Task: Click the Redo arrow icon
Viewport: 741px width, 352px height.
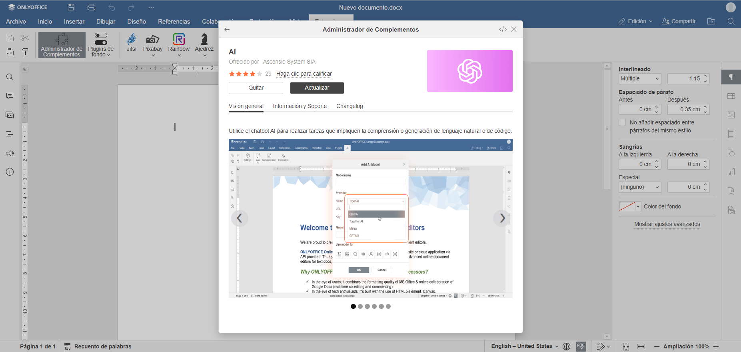Action: coord(131,8)
